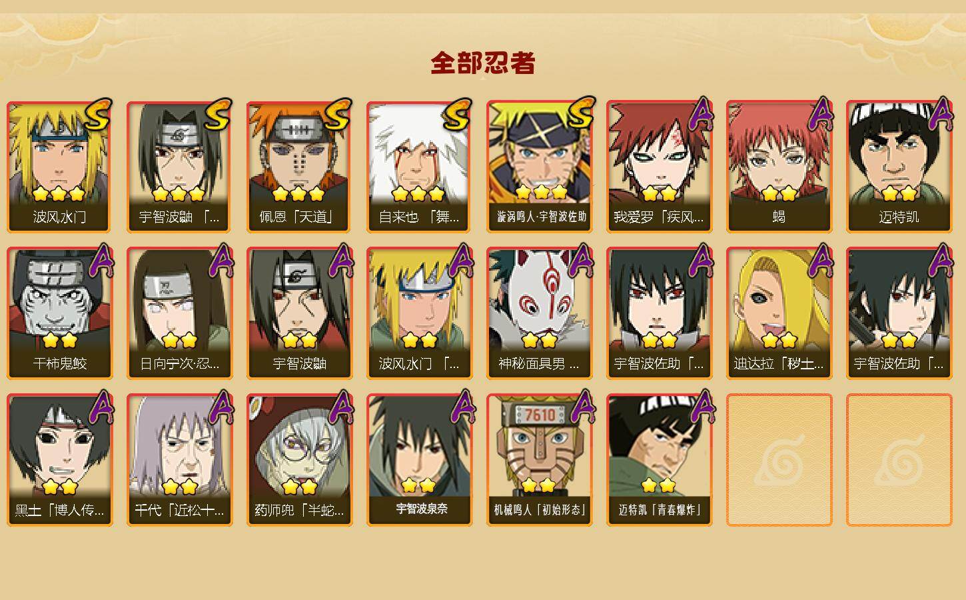
Task: Select the 迈特凯 A-rank card in the top row
Action: coord(899,167)
